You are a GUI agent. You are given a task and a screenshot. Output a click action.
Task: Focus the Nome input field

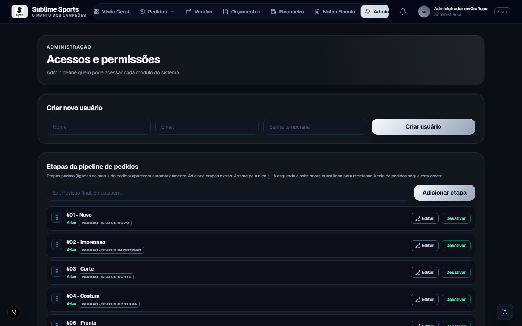(x=99, y=127)
